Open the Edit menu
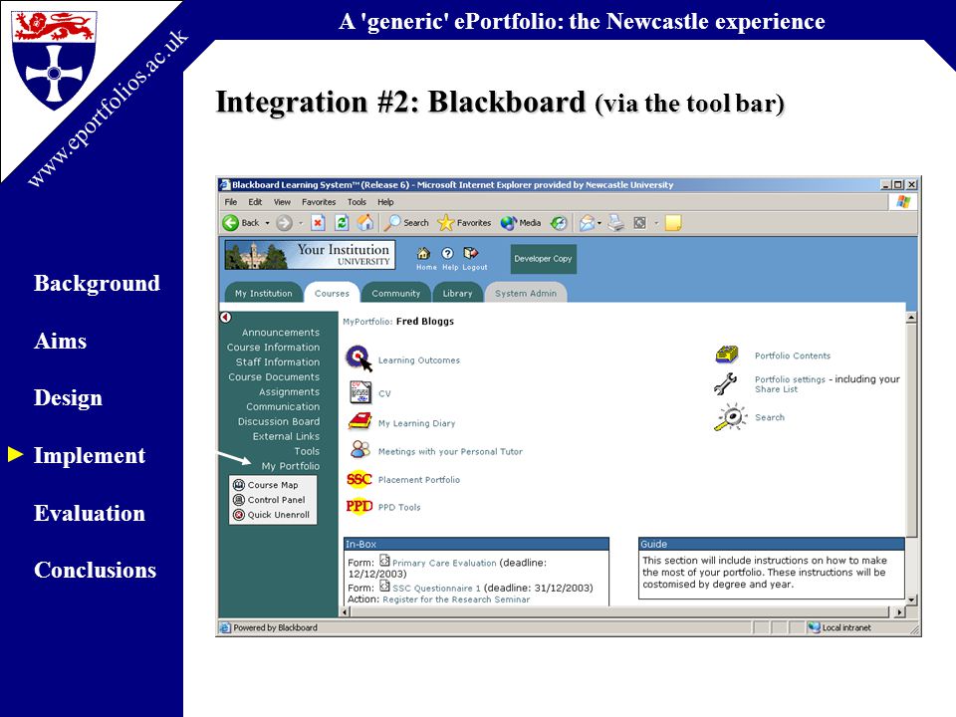956x717 pixels. (255, 202)
